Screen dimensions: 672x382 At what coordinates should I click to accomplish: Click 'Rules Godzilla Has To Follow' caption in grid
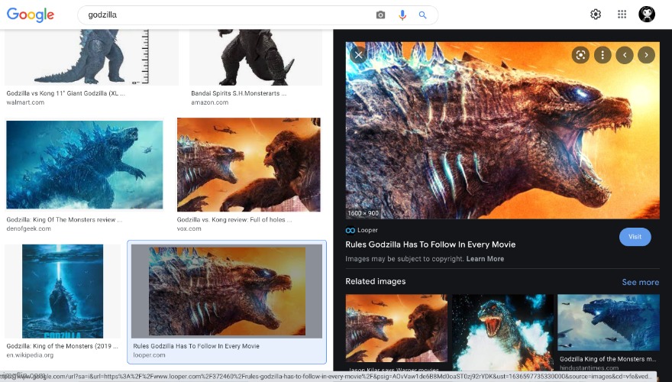tap(195, 346)
